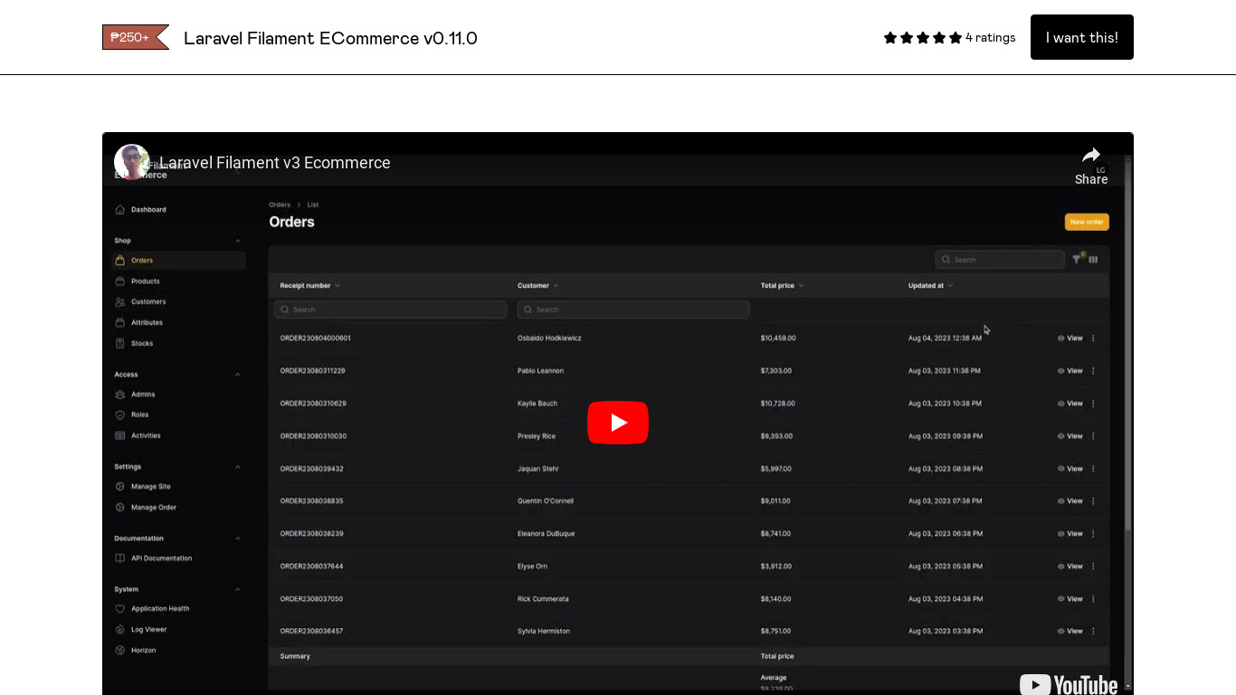View the order for Jaquan Stehr
Screen dimensions: 1236x695
pyautogui.click(x=1070, y=469)
